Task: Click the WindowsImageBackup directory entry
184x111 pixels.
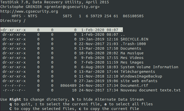Action: (141, 76)
